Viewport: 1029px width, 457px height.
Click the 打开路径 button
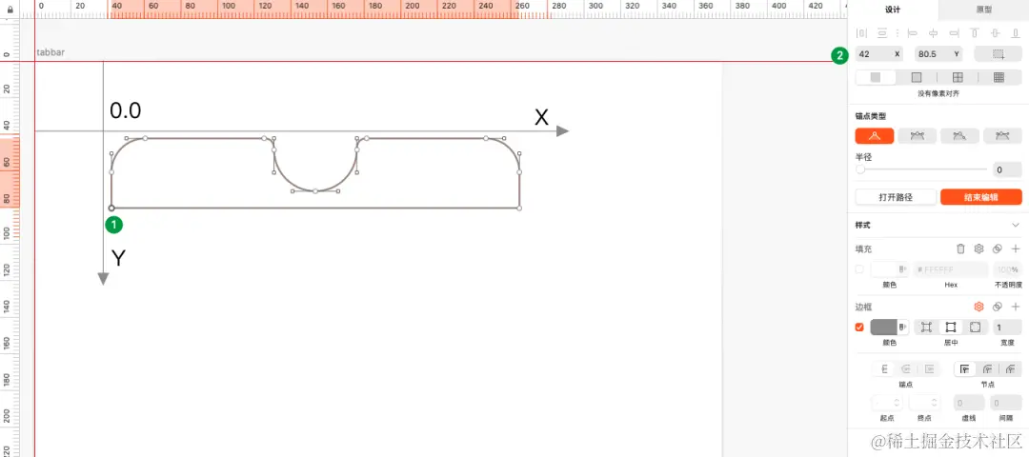pyautogui.click(x=896, y=197)
